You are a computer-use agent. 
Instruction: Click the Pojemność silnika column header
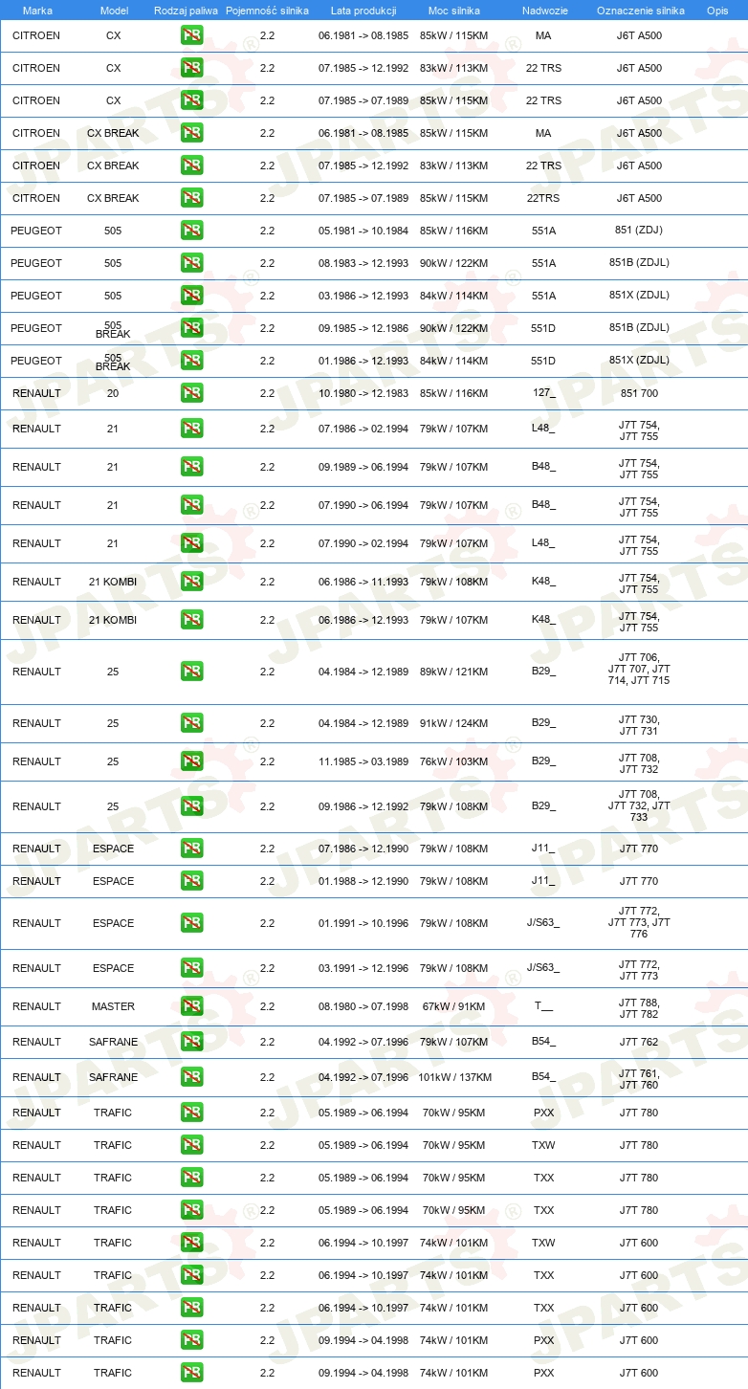click(267, 11)
